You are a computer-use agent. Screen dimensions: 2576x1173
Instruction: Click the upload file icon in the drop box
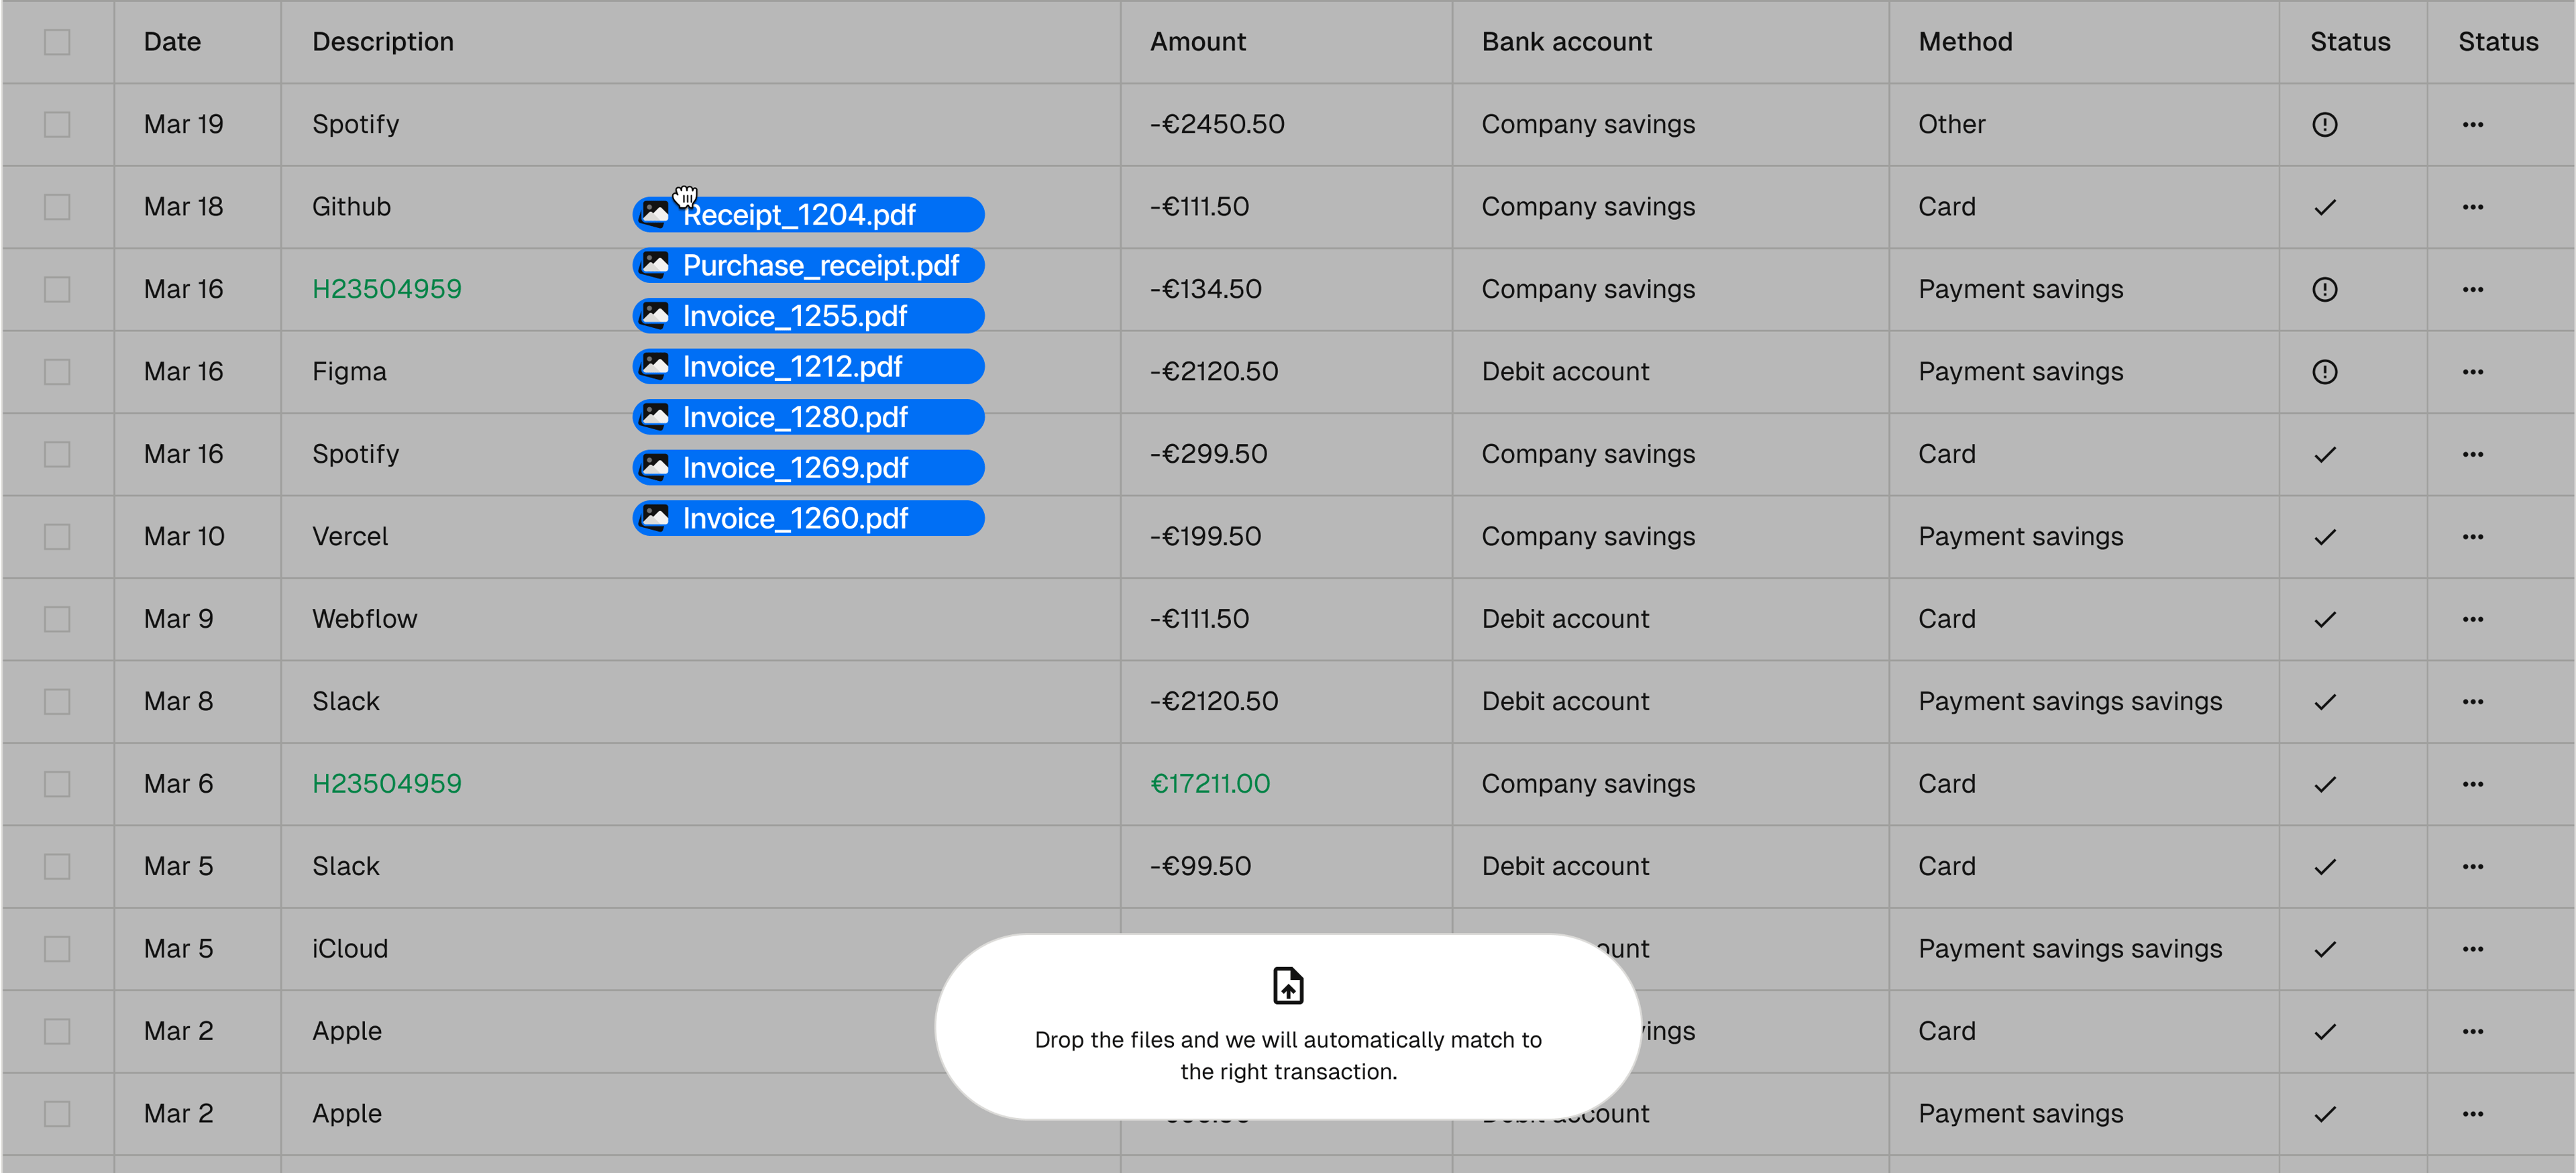[1288, 985]
